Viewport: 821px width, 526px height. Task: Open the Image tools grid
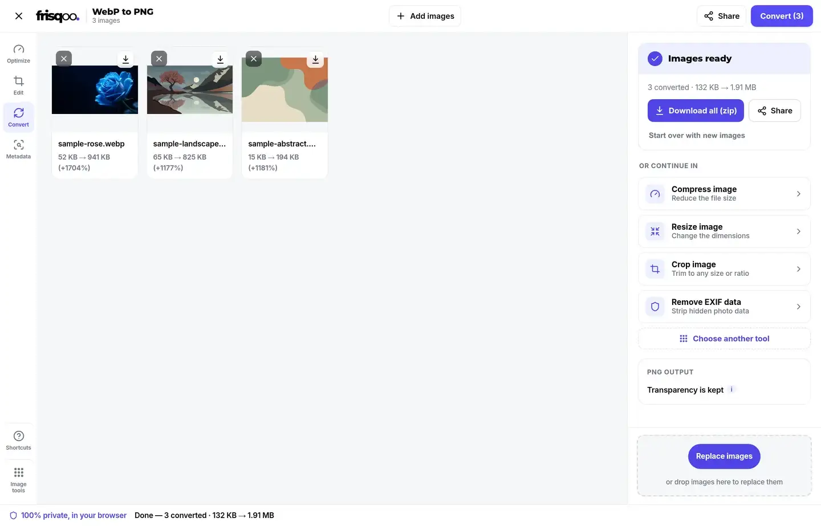click(19, 479)
